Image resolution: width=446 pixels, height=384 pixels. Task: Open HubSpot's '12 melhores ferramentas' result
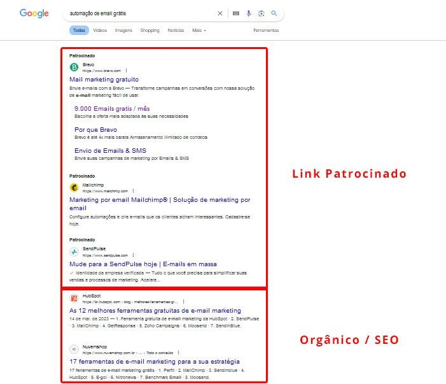click(155, 311)
